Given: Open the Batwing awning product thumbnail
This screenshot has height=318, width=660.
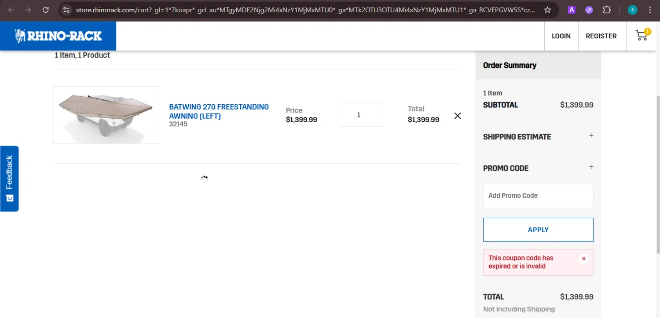Looking at the screenshot, I should coord(106,115).
